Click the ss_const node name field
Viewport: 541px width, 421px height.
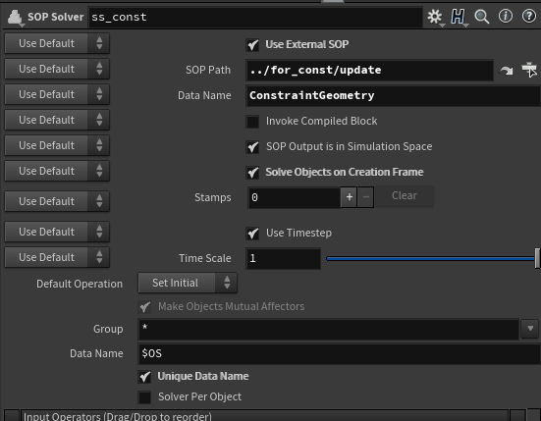[255, 18]
